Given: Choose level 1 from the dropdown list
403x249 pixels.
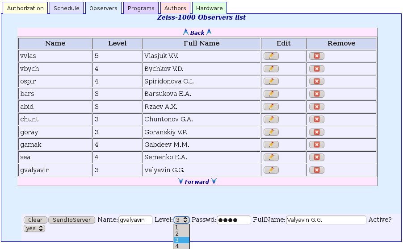Looking at the screenshot, I should (x=181, y=228).
